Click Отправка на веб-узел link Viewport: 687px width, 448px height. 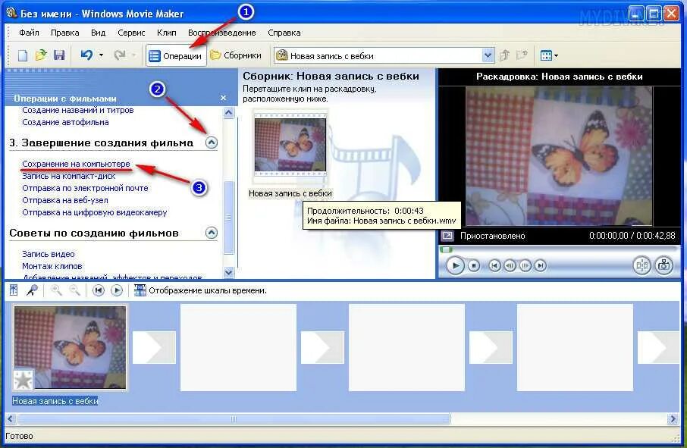65,200
